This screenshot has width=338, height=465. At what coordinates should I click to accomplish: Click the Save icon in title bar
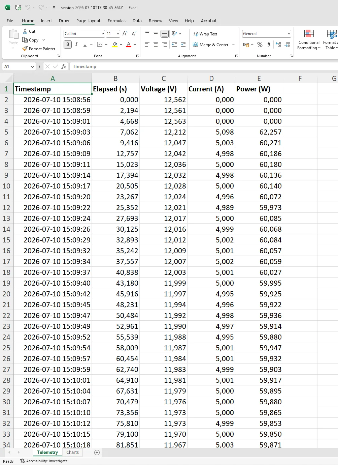pyautogui.click(x=18, y=7)
